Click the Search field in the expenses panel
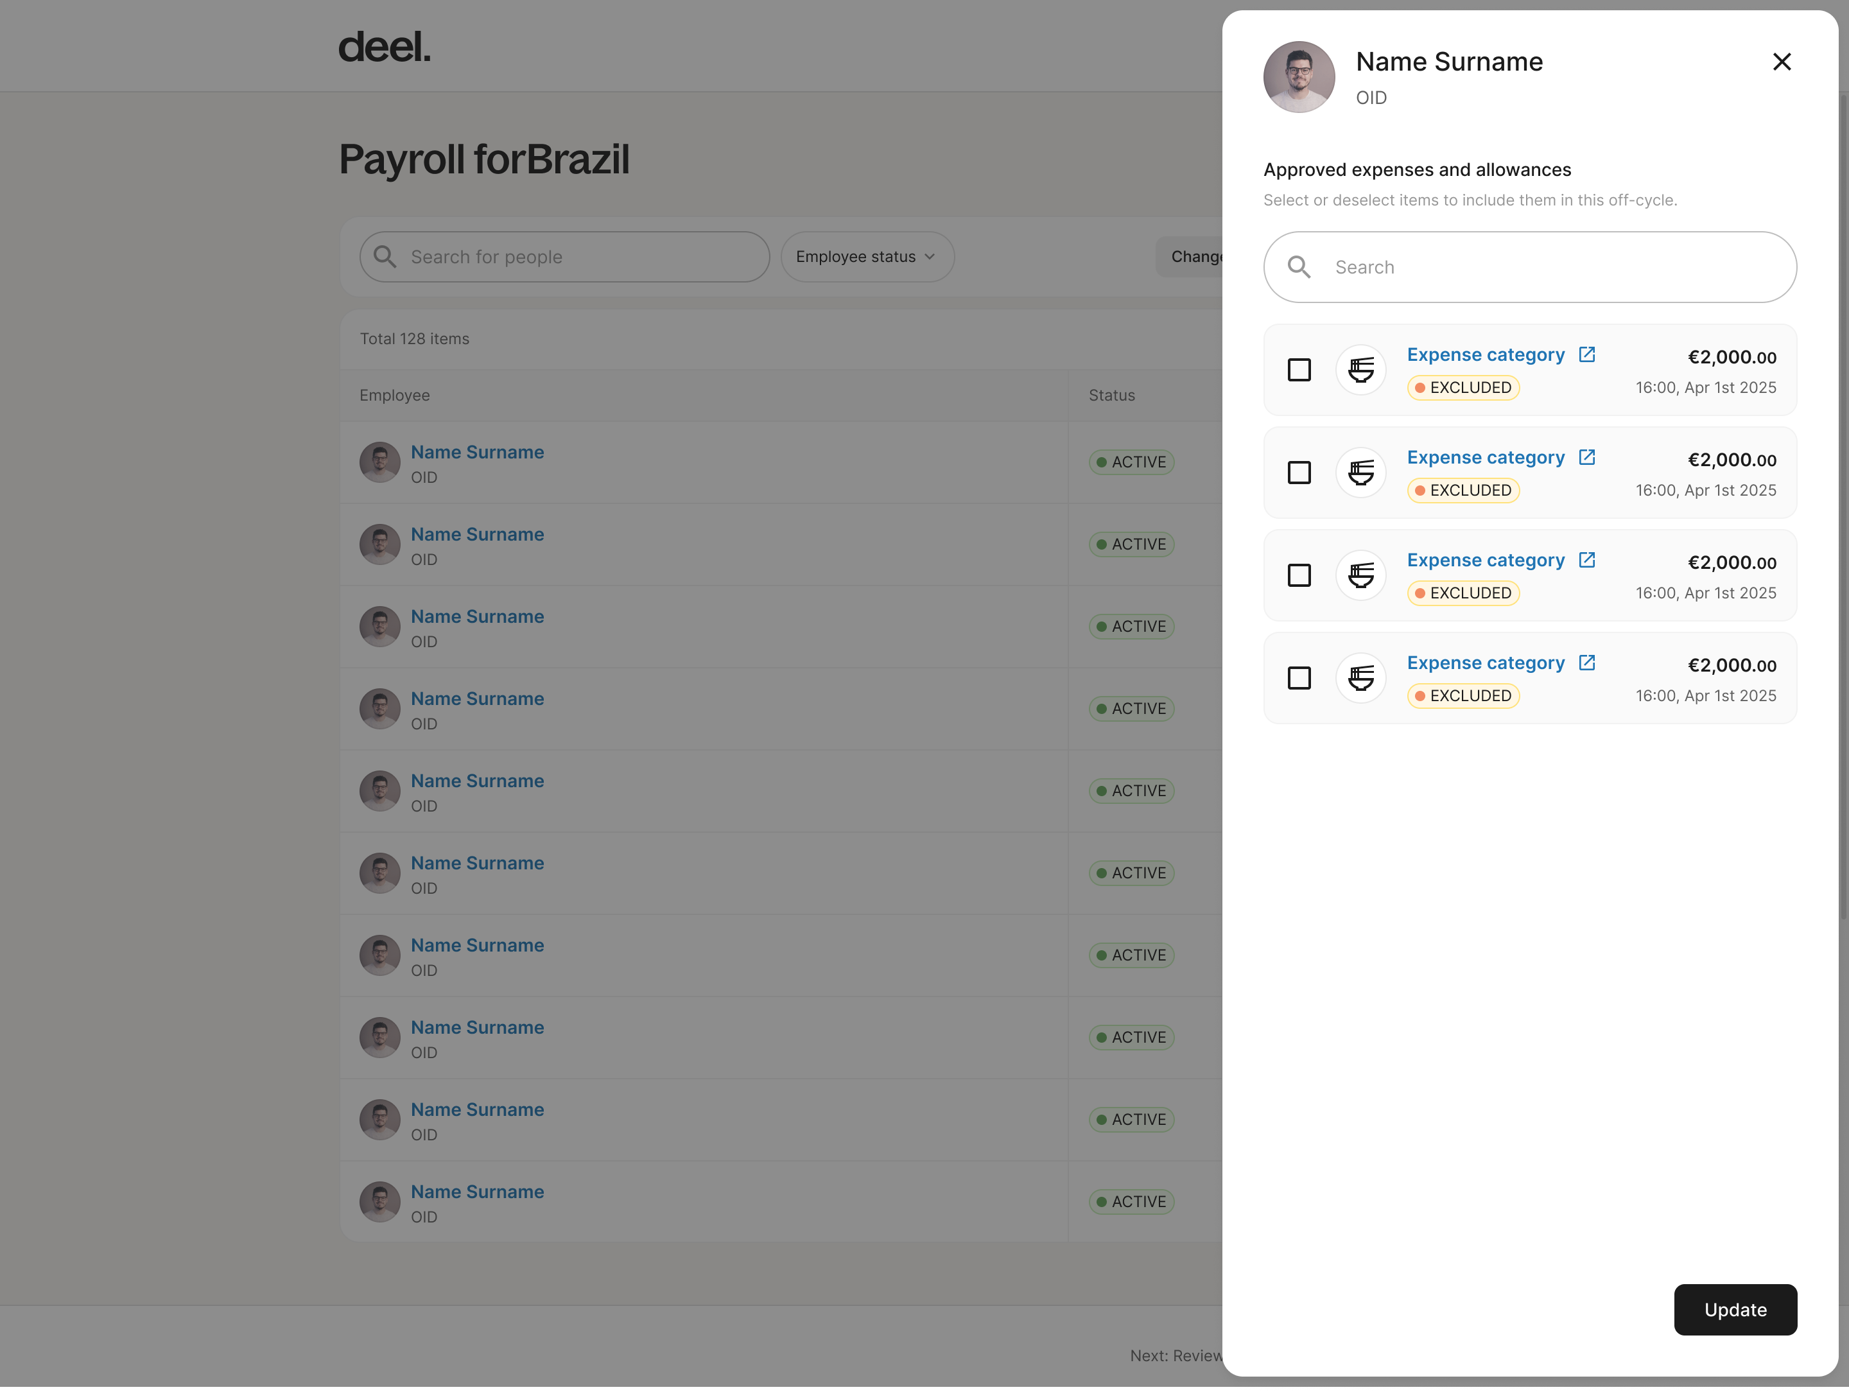Viewport: 1849px width, 1392px height. (1530, 266)
